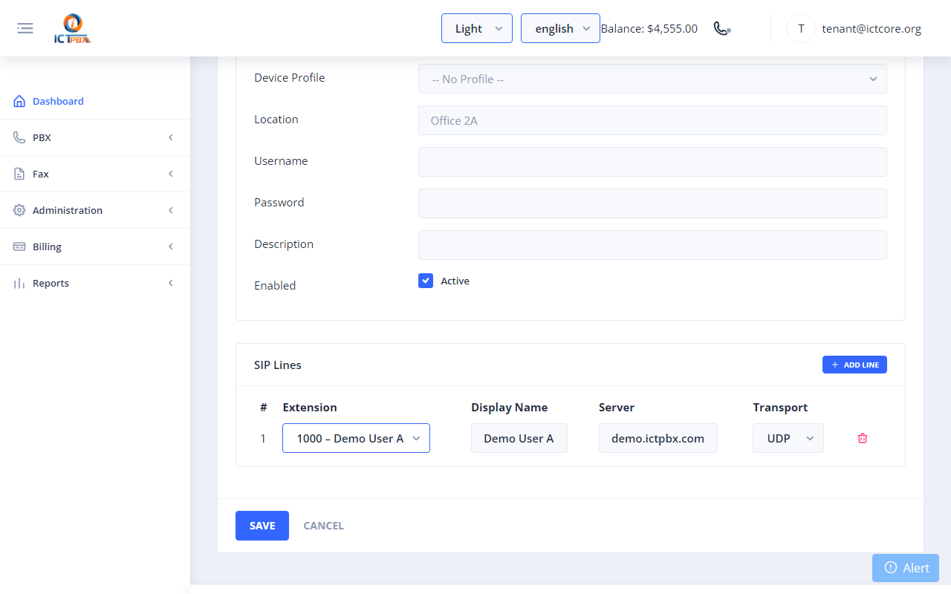Viewport: 951px width, 594px height.
Task: Open the phone dialer icon in header
Action: (x=722, y=28)
